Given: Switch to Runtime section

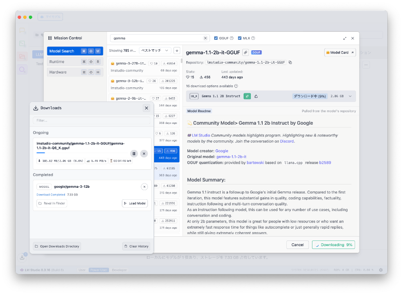Looking at the screenshot, I should click(75, 62).
